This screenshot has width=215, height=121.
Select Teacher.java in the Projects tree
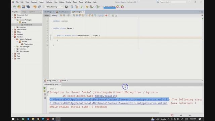(29, 44)
